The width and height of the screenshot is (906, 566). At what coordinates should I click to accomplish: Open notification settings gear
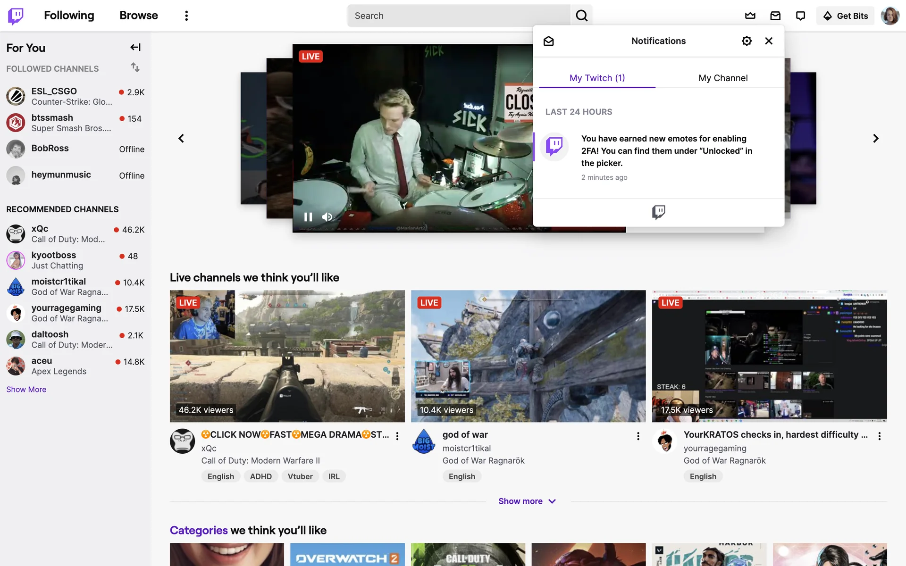[x=747, y=41]
